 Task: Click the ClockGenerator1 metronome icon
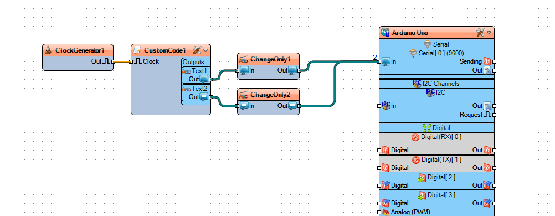pyautogui.click(x=49, y=50)
